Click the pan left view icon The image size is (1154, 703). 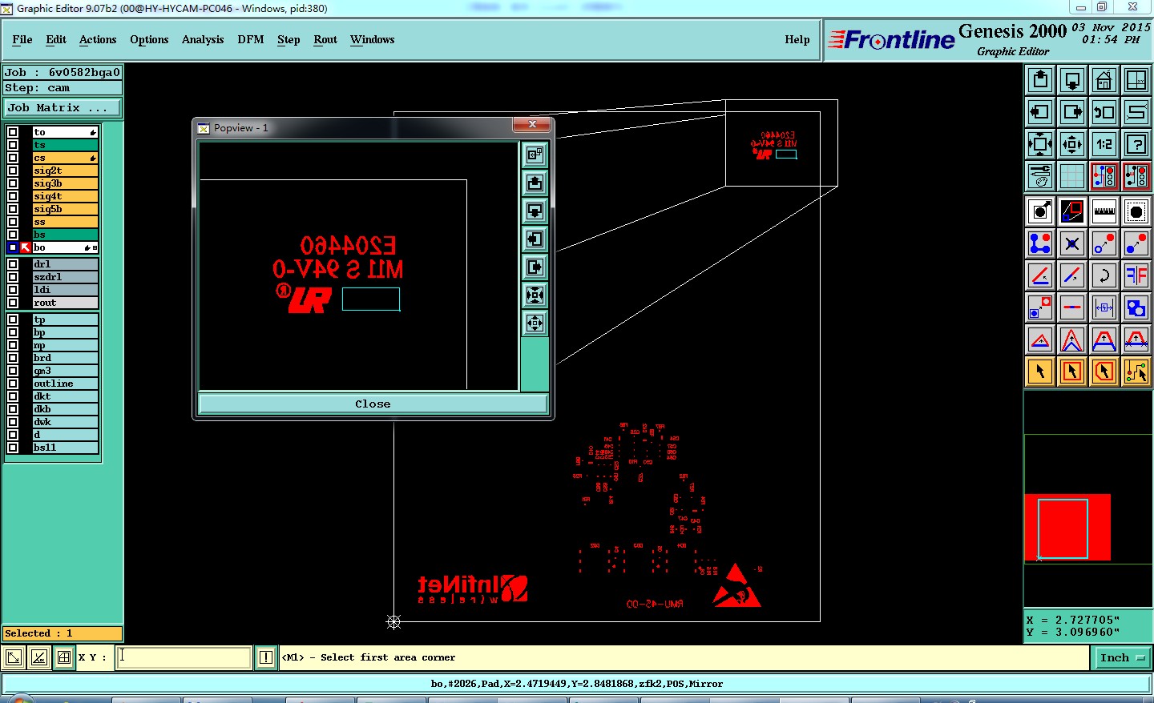point(1040,112)
